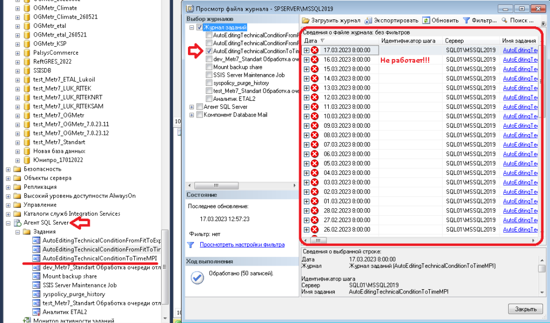The width and height of the screenshot is (550, 323).
Task: Expand Компонент Database Mail node
Action: click(x=192, y=115)
